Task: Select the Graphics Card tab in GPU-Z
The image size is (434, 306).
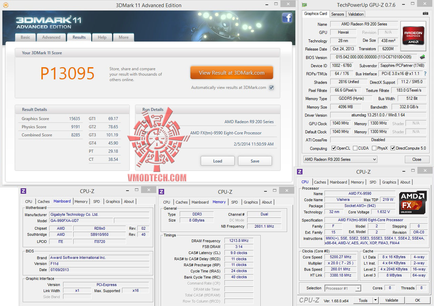Action: 316,14
